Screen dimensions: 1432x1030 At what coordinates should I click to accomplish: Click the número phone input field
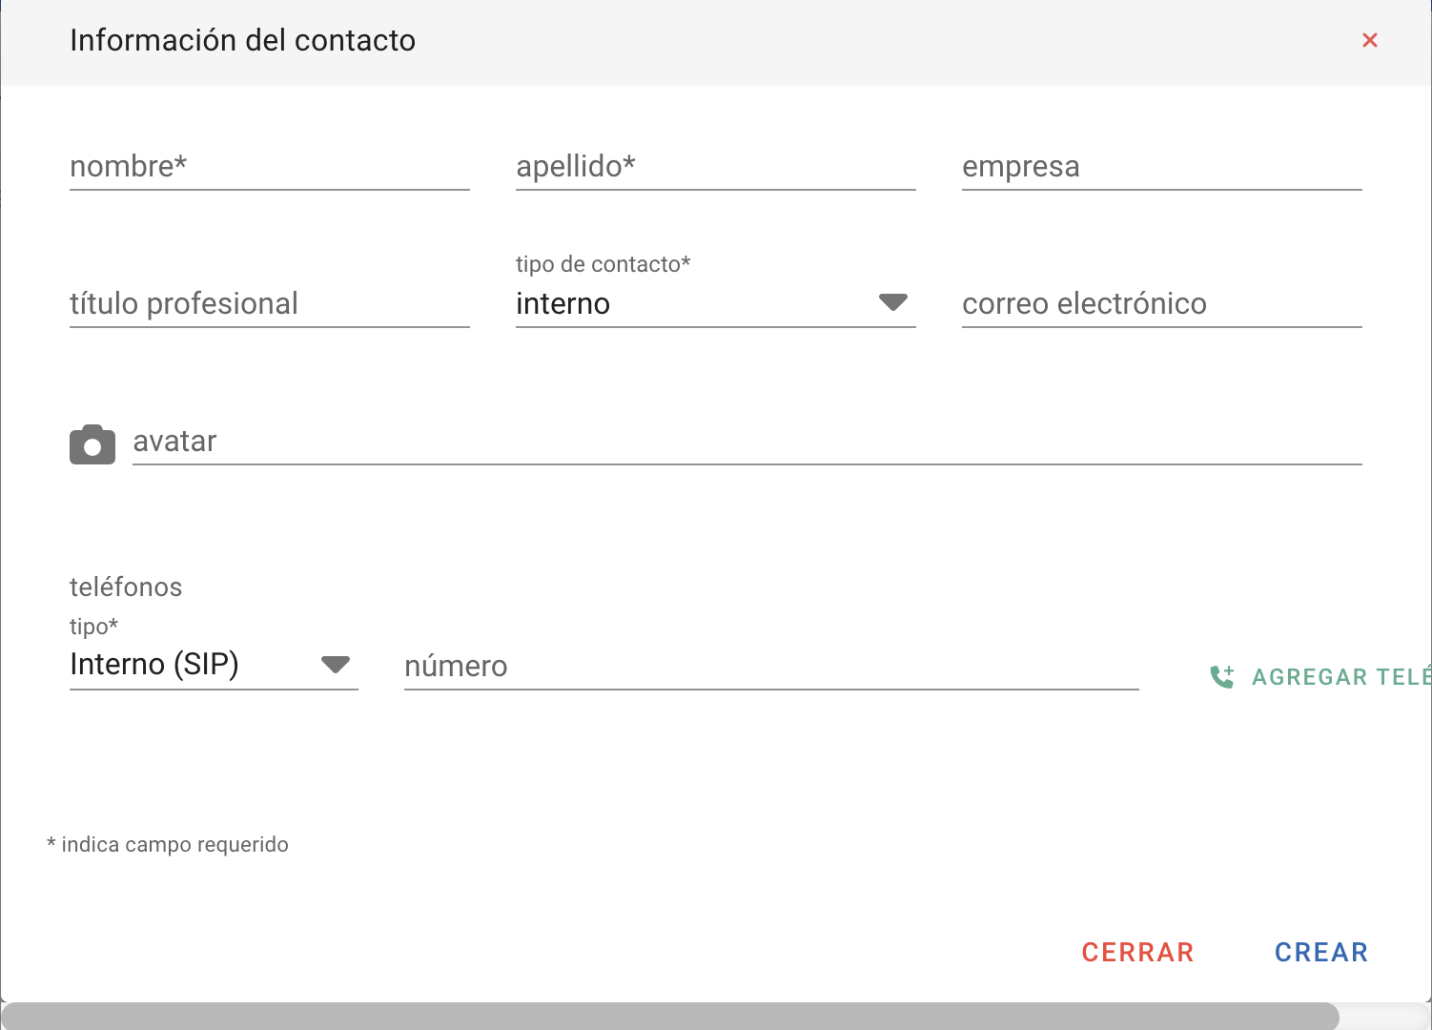click(770, 667)
